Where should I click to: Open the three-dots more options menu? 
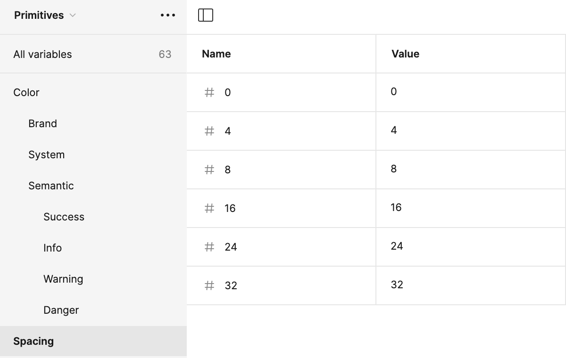point(167,15)
